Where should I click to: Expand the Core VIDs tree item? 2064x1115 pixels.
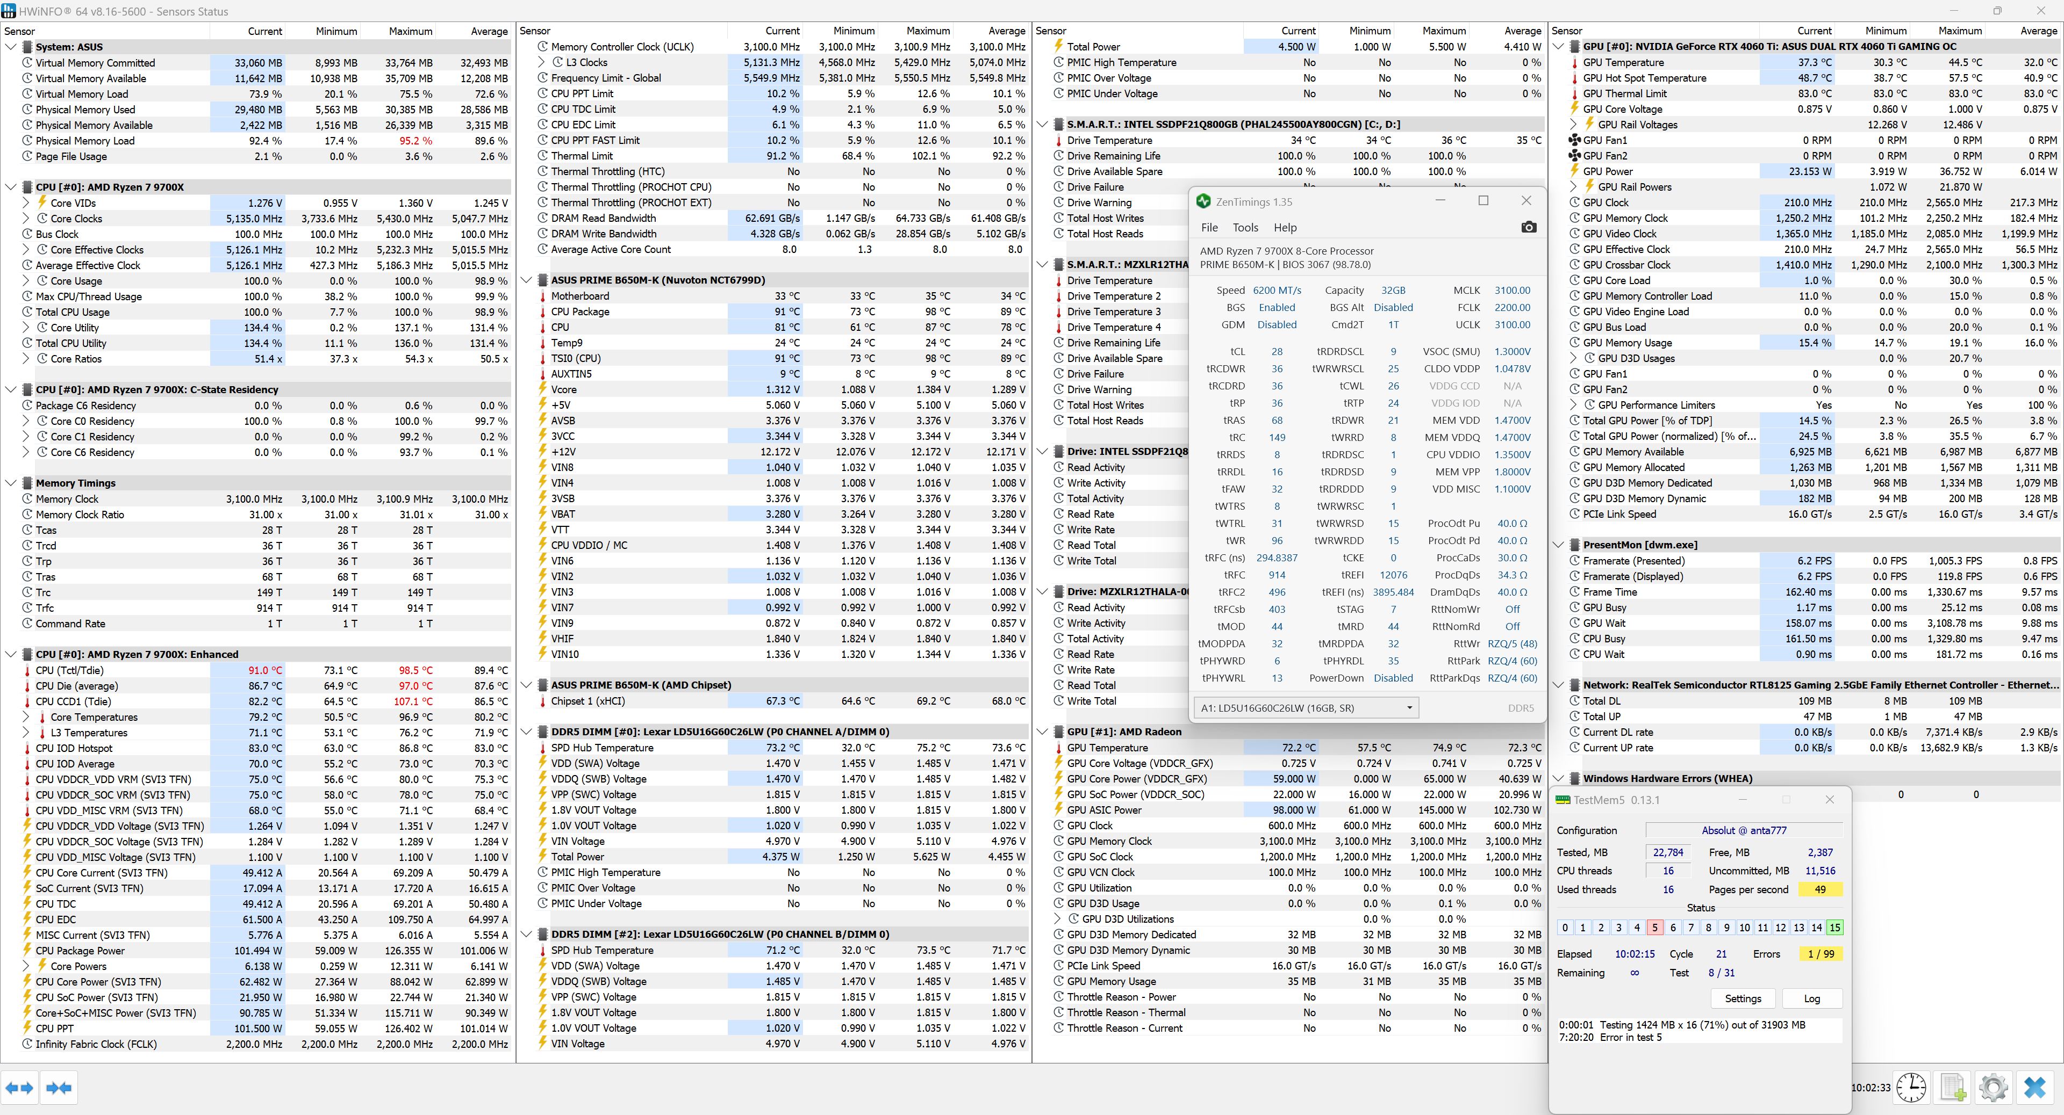[26, 204]
